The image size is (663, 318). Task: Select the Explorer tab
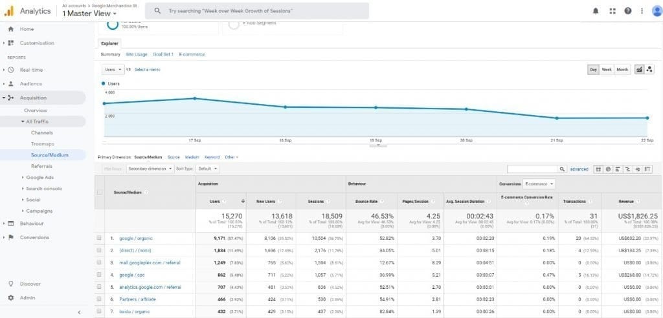coord(110,43)
